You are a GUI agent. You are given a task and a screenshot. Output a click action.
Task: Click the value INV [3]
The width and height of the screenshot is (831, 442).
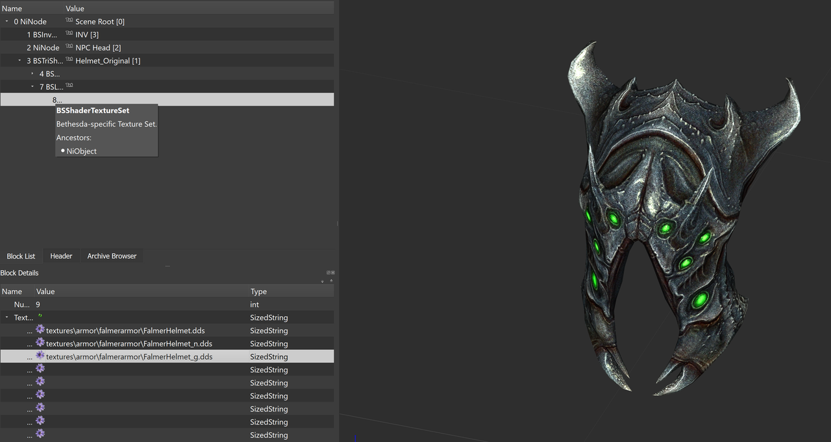click(x=87, y=34)
